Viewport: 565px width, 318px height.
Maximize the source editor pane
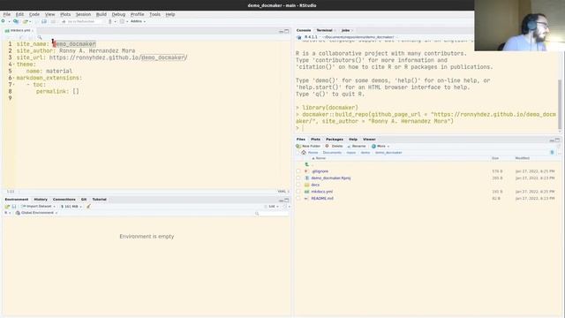tap(287, 32)
